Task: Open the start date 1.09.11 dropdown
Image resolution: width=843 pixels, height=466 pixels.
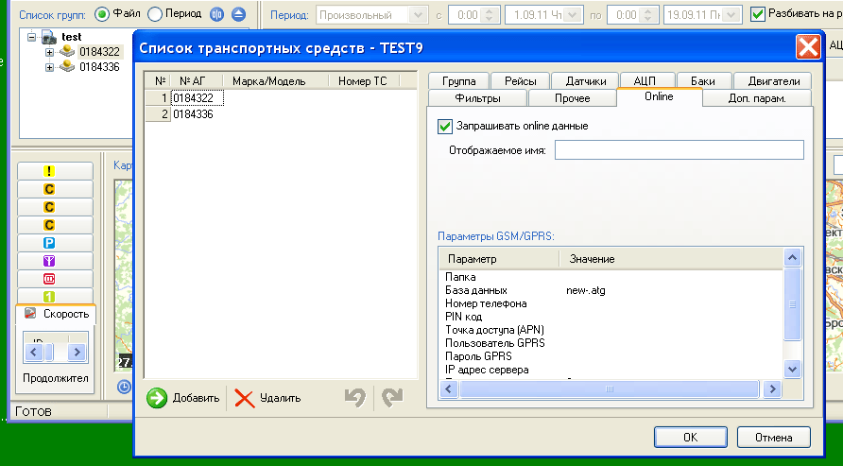Action: tap(574, 15)
